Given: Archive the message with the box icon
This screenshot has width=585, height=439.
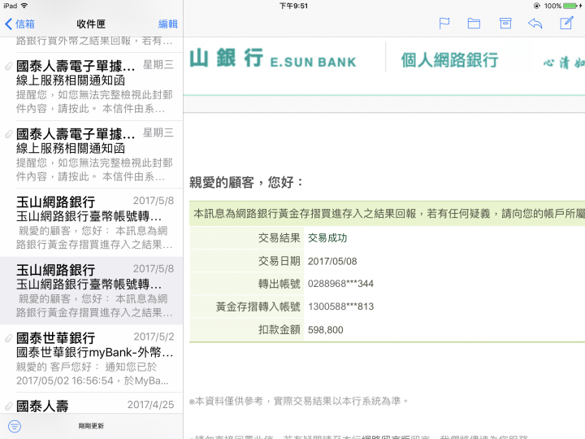Looking at the screenshot, I should coord(505,24).
